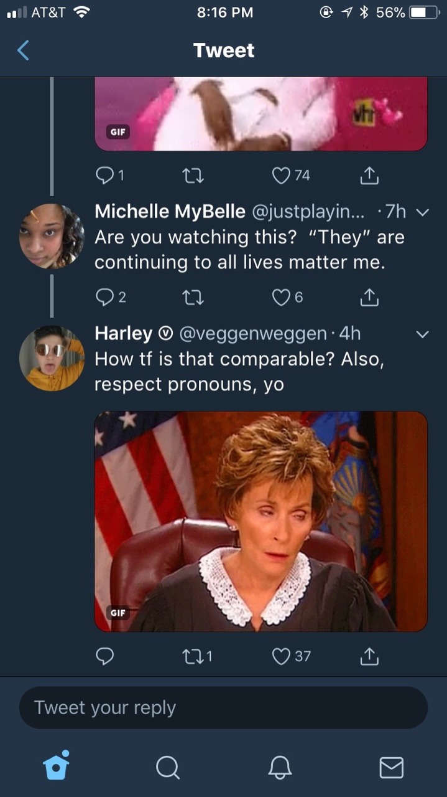Open options chevron on Michelle's tweet
The image size is (447, 797).
(422, 212)
